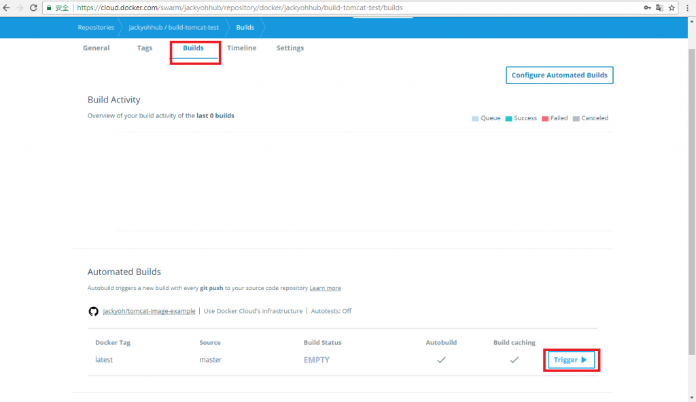
Task: Click the Autobuild checkmark for latest
Action: pos(441,360)
